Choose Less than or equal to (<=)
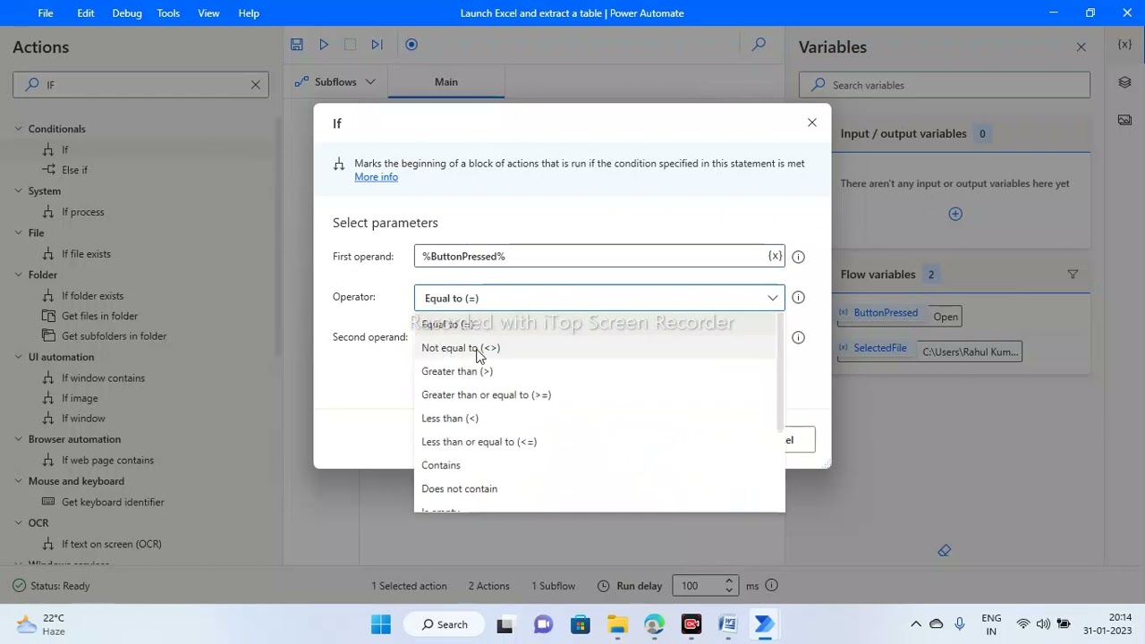The width and height of the screenshot is (1145, 644). coord(596,442)
